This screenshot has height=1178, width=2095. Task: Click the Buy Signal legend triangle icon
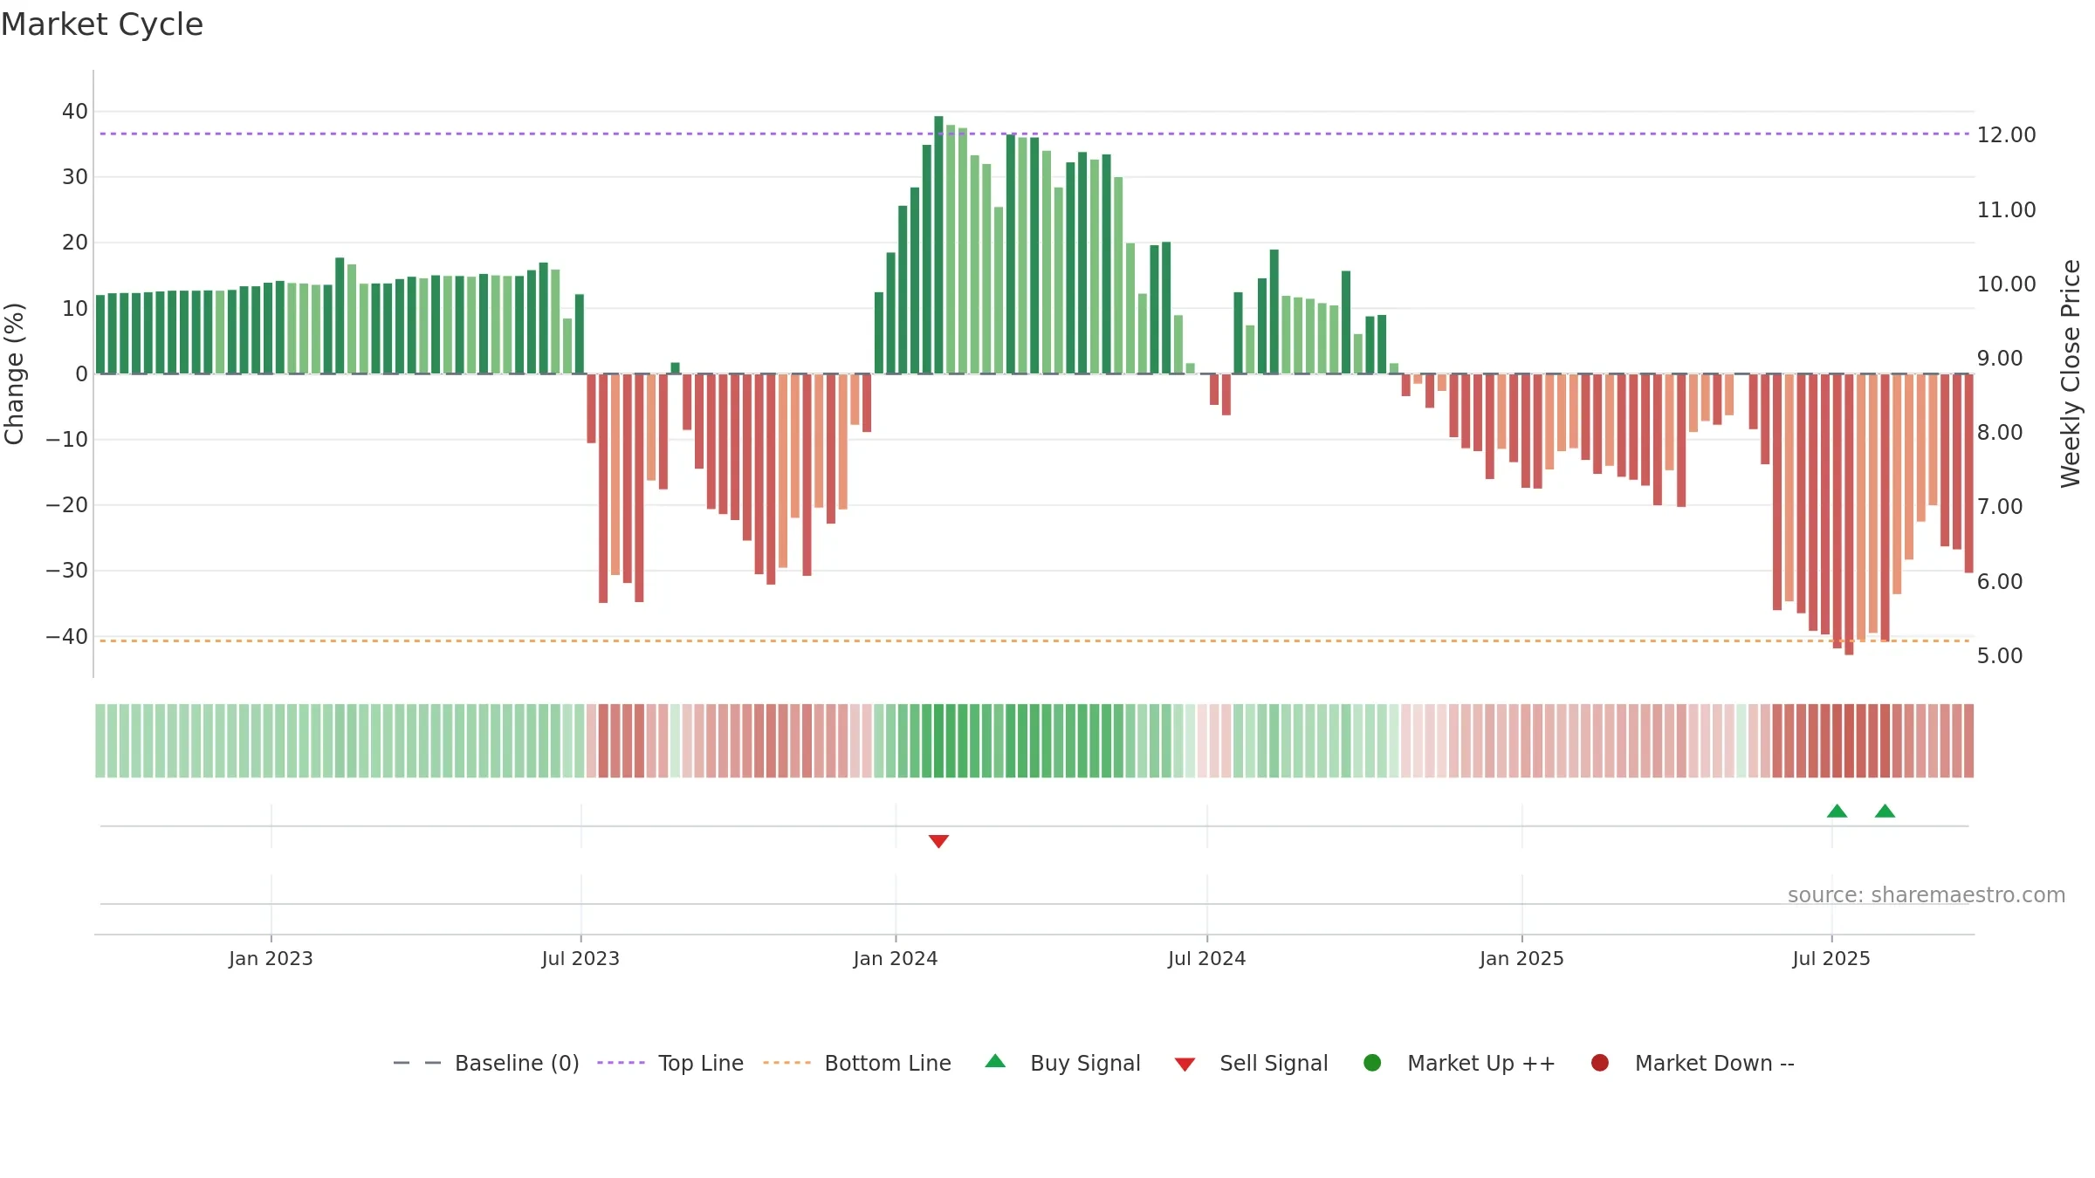[995, 1061]
